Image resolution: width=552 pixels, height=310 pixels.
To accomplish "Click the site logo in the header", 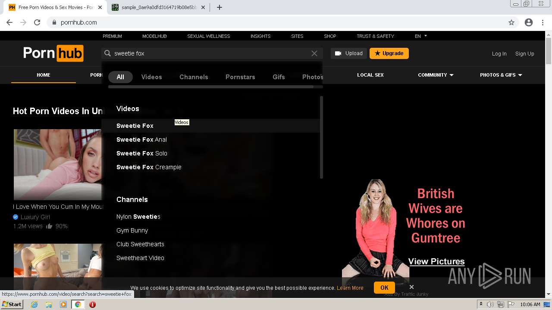I will tap(53, 53).
